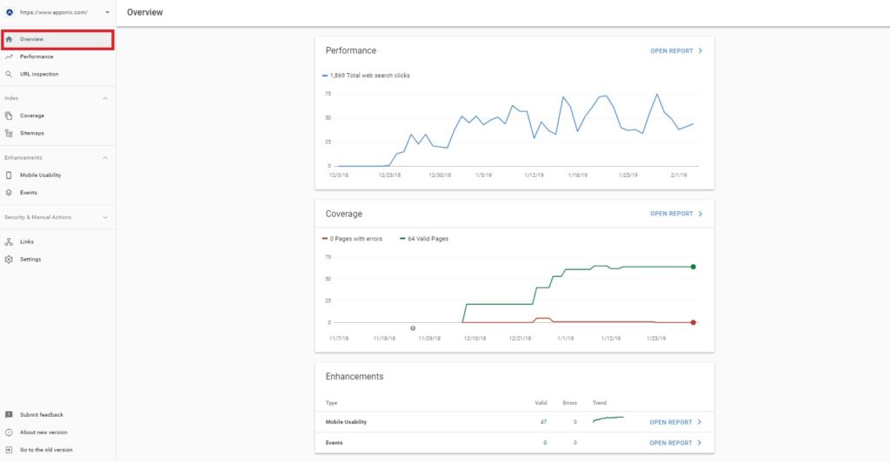Select Mobile Usability in sidebar

[57, 175]
